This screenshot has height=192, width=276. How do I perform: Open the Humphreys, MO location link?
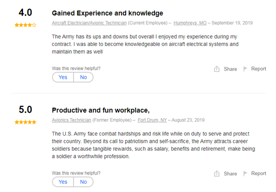[x=191, y=23]
